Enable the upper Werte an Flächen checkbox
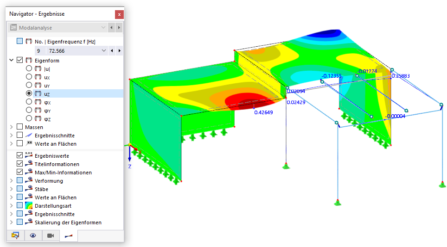Image resolution: width=447 pixels, height=247 pixels. [19, 143]
